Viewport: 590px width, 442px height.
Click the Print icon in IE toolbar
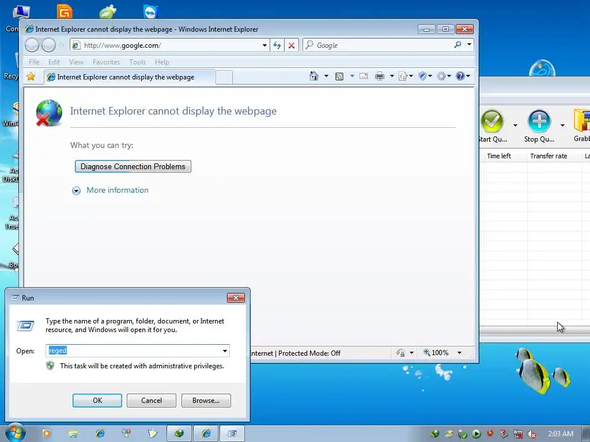coord(380,77)
